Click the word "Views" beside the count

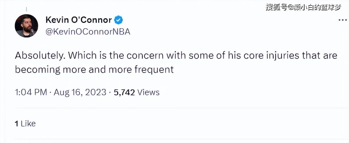149,92
